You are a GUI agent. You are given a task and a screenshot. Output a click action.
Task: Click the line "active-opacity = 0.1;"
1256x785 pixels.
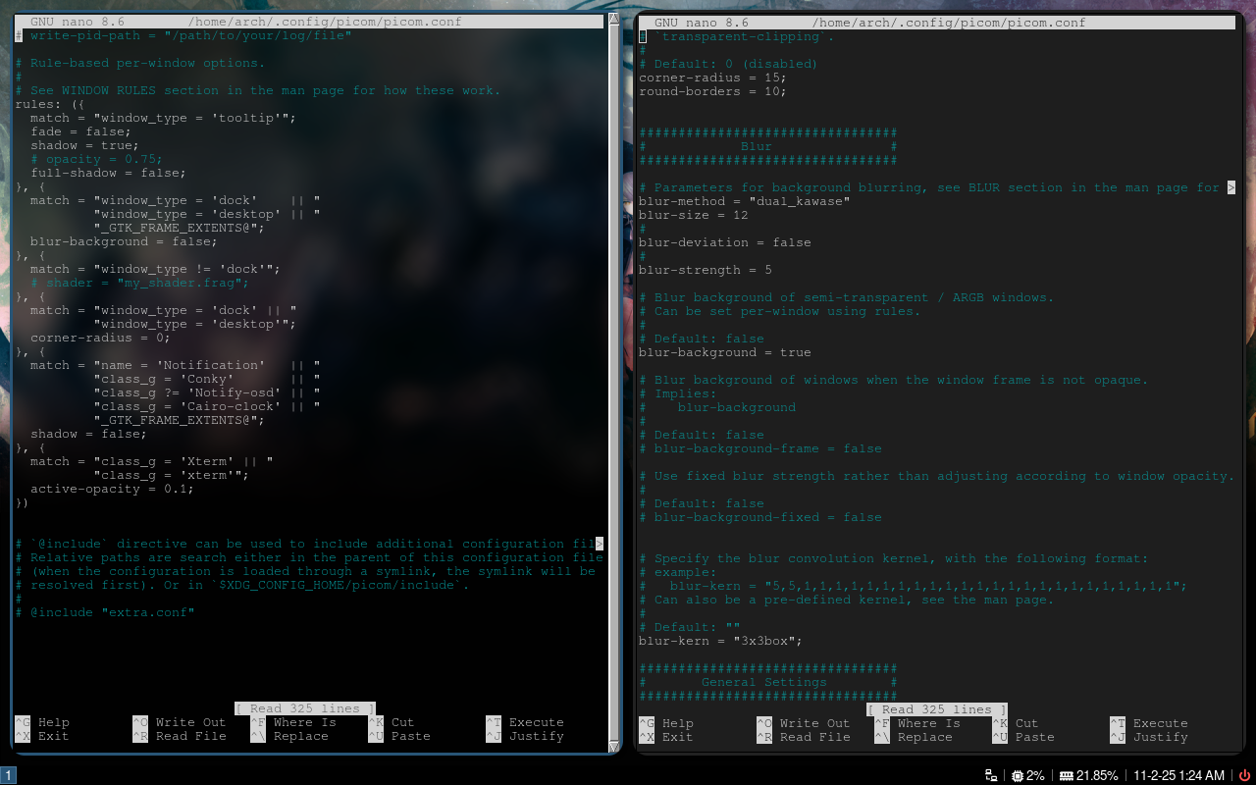113,489
